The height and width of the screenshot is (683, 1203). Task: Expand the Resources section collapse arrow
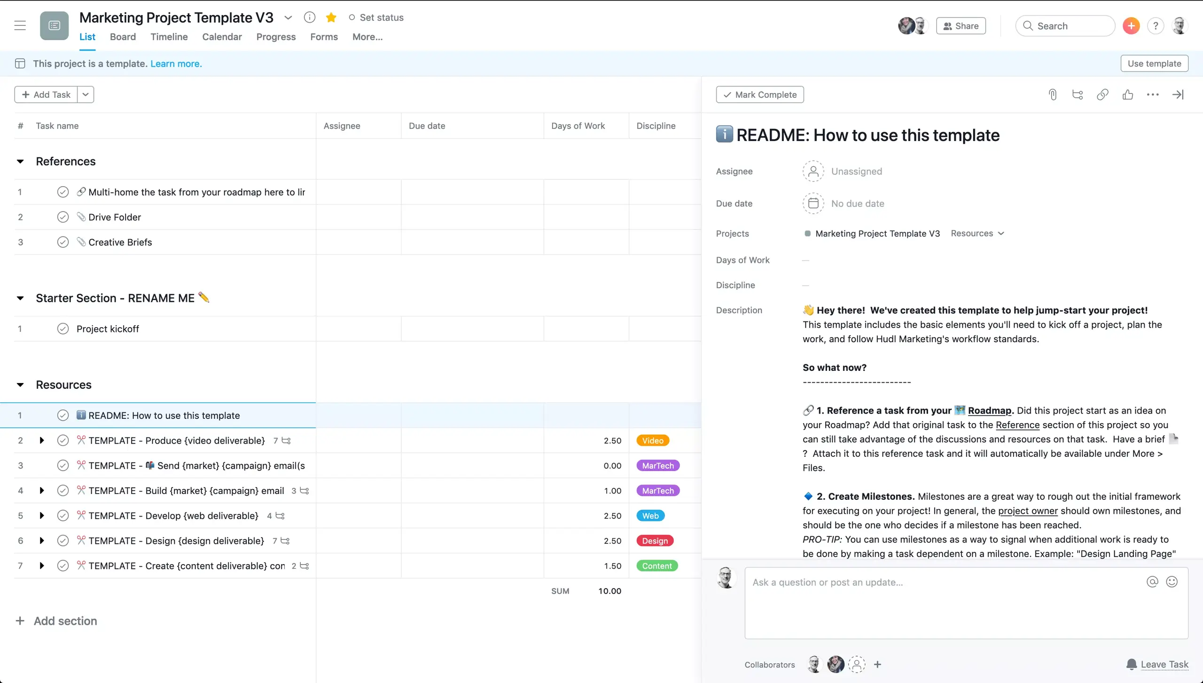point(20,384)
